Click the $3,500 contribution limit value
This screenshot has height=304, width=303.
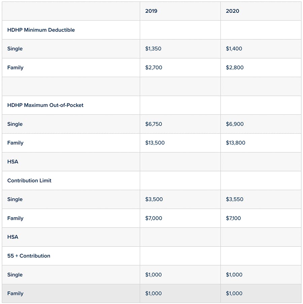click(x=154, y=199)
